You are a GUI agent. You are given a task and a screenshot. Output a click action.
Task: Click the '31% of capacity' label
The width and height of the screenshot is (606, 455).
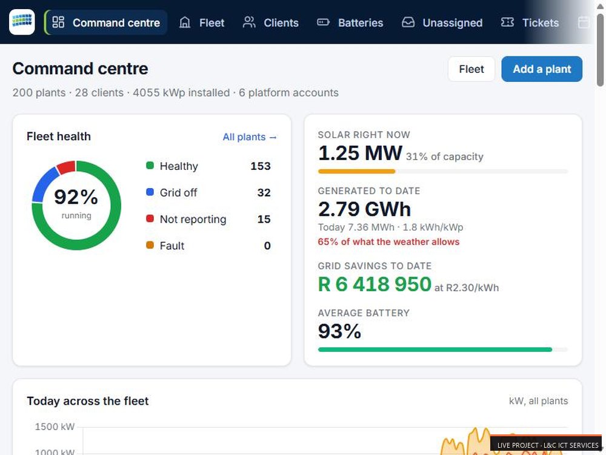point(444,157)
